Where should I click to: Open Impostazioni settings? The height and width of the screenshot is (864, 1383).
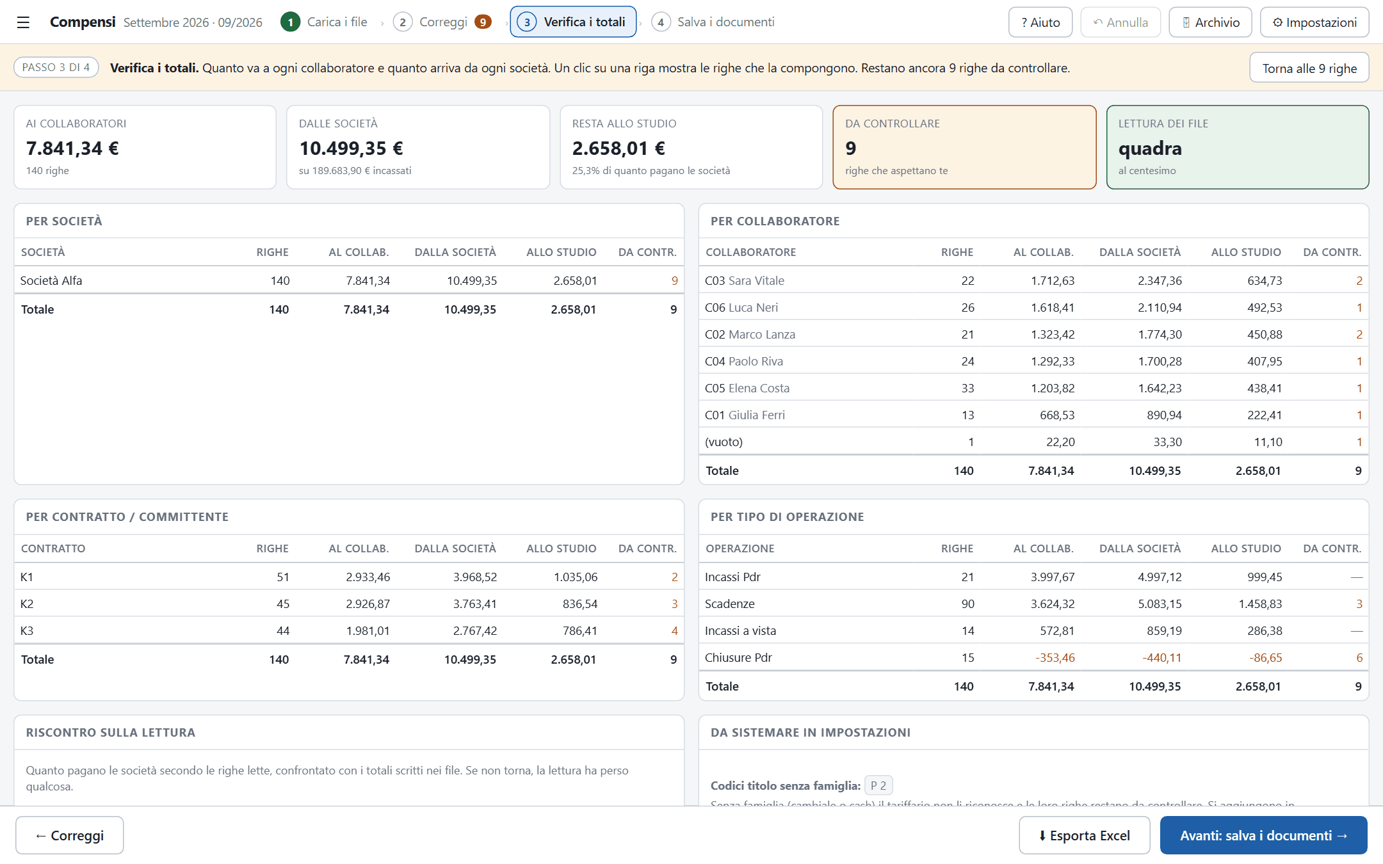[x=1314, y=22]
